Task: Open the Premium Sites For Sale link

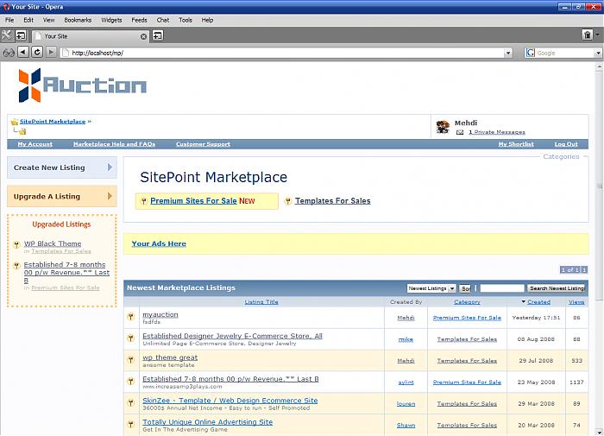Action: pos(193,201)
